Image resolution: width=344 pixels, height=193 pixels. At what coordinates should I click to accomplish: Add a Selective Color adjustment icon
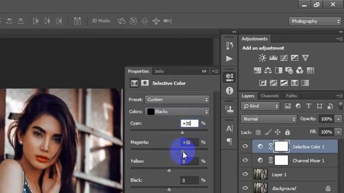coord(295,83)
